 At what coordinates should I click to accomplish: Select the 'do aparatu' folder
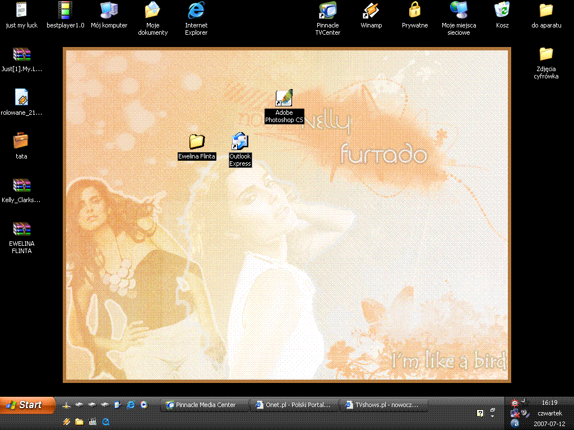[x=546, y=10]
